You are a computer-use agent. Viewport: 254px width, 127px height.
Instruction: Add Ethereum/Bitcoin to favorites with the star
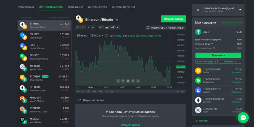point(117,19)
